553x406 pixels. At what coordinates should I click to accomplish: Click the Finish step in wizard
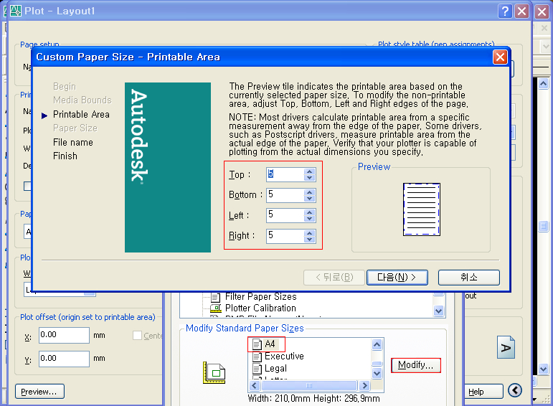click(65, 156)
